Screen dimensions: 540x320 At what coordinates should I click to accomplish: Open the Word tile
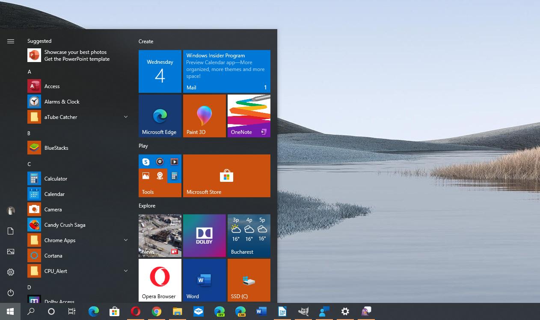(x=205, y=280)
